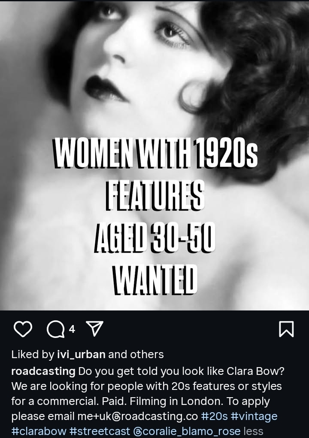The width and height of the screenshot is (309, 438).
Task: Open ivi_urban's profile from likes
Action: (x=81, y=354)
